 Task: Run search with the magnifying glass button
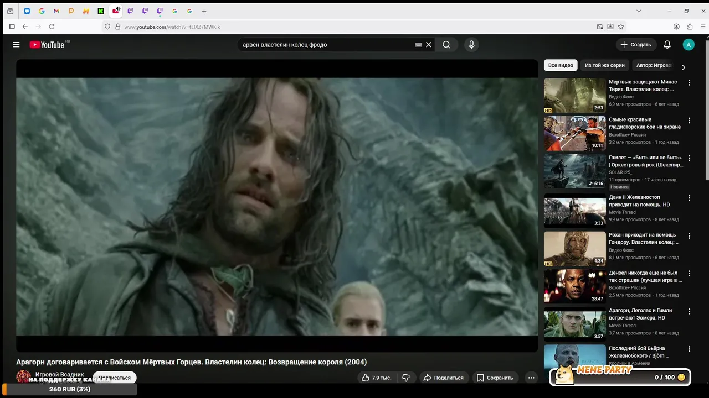pos(446,45)
